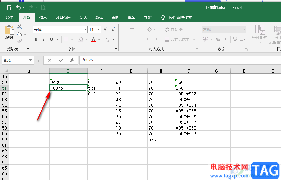Screen dimensions: 281x180
Task: Decrease indent button
Action: 150,39
